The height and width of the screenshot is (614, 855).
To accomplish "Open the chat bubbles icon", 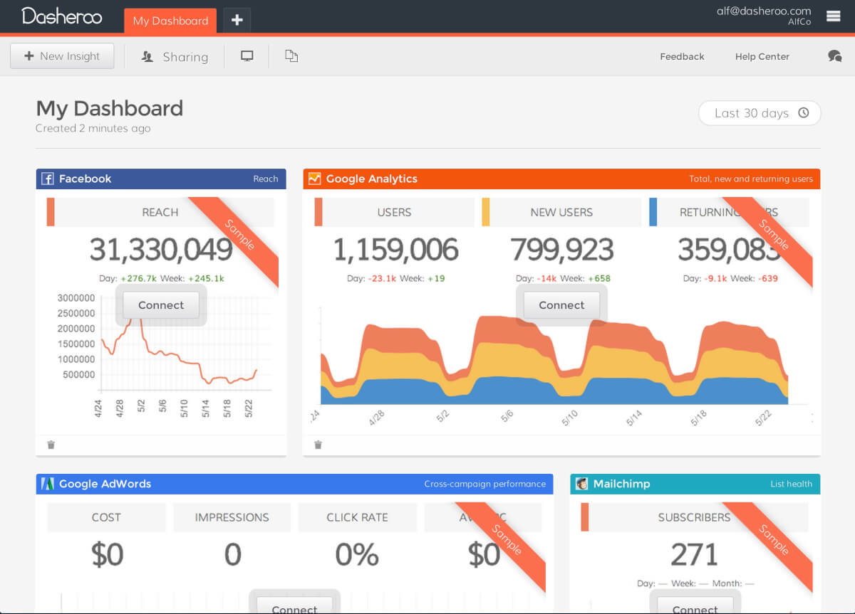I will [834, 56].
